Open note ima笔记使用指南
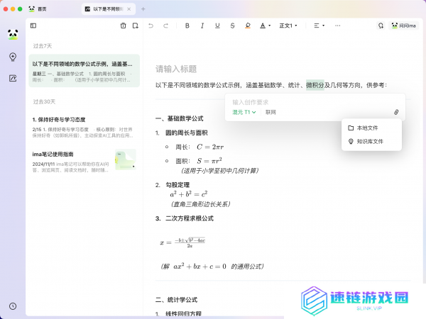The height and width of the screenshot is (319, 426). pos(84,160)
